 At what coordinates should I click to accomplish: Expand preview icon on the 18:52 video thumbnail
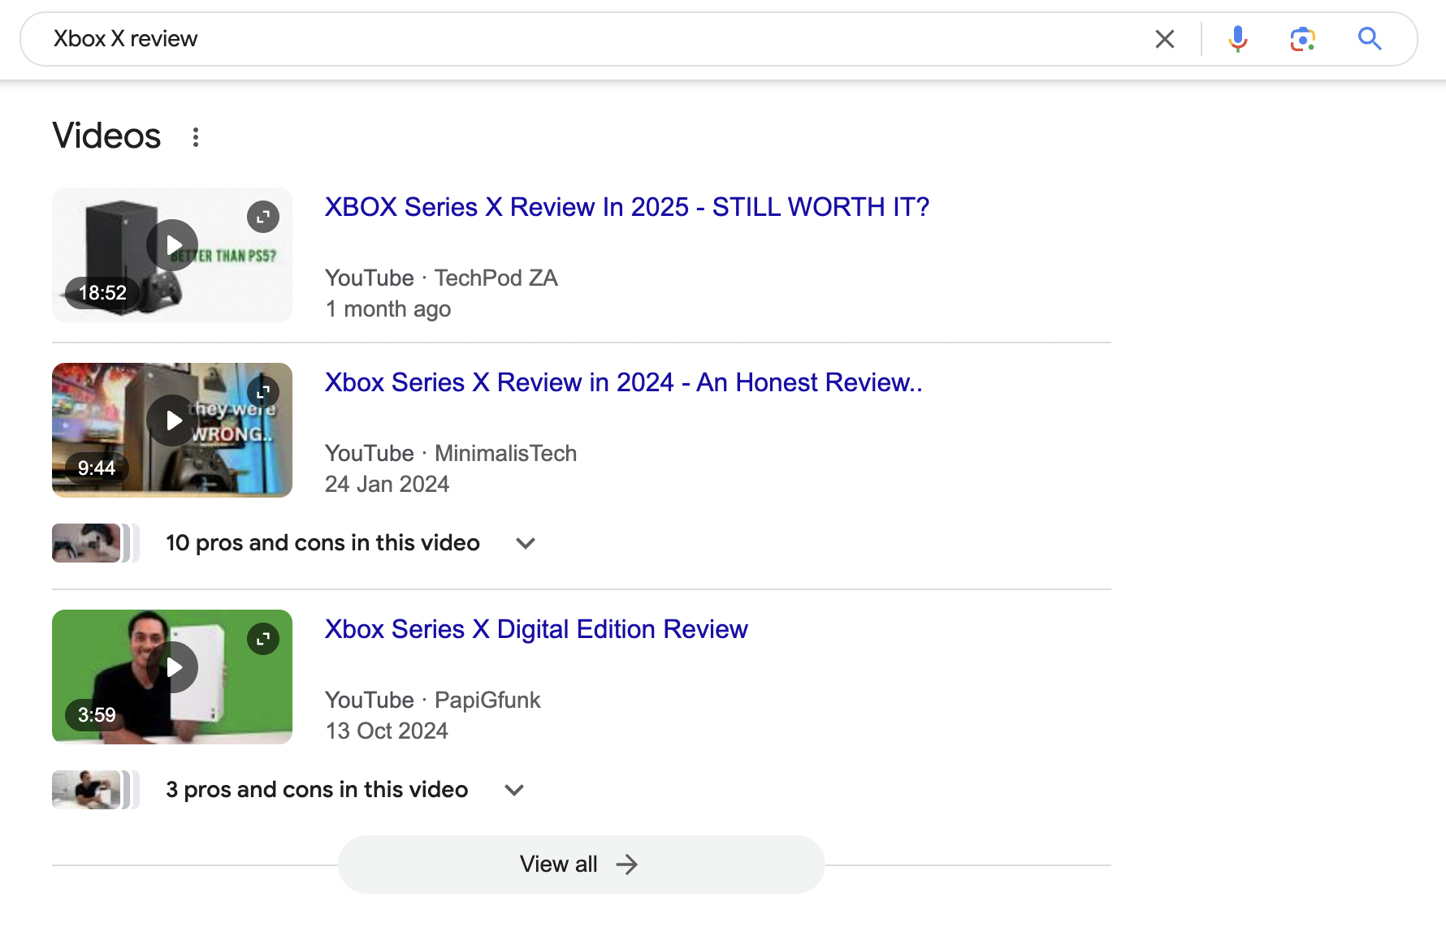263,217
